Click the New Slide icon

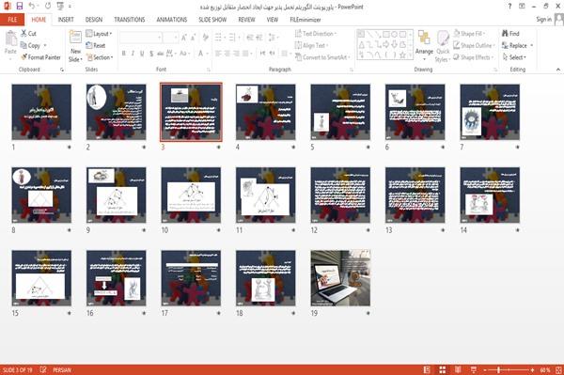(75, 38)
